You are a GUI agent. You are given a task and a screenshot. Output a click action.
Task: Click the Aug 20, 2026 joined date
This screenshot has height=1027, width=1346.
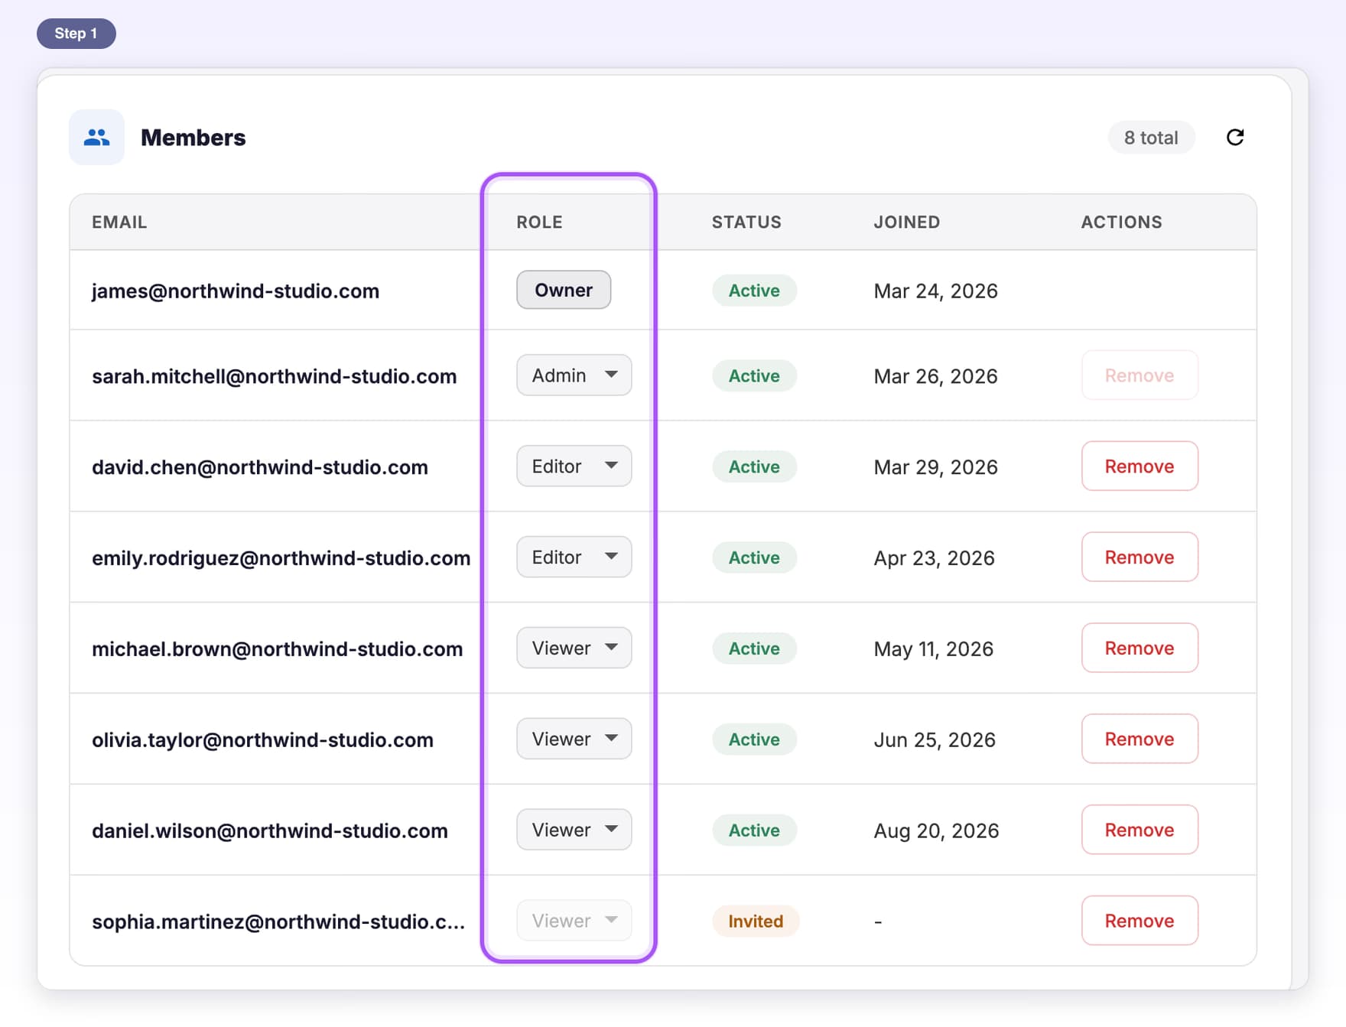(x=936, y=831)
